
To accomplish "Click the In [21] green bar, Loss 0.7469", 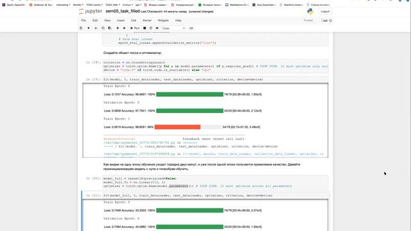I will [190, 210].
